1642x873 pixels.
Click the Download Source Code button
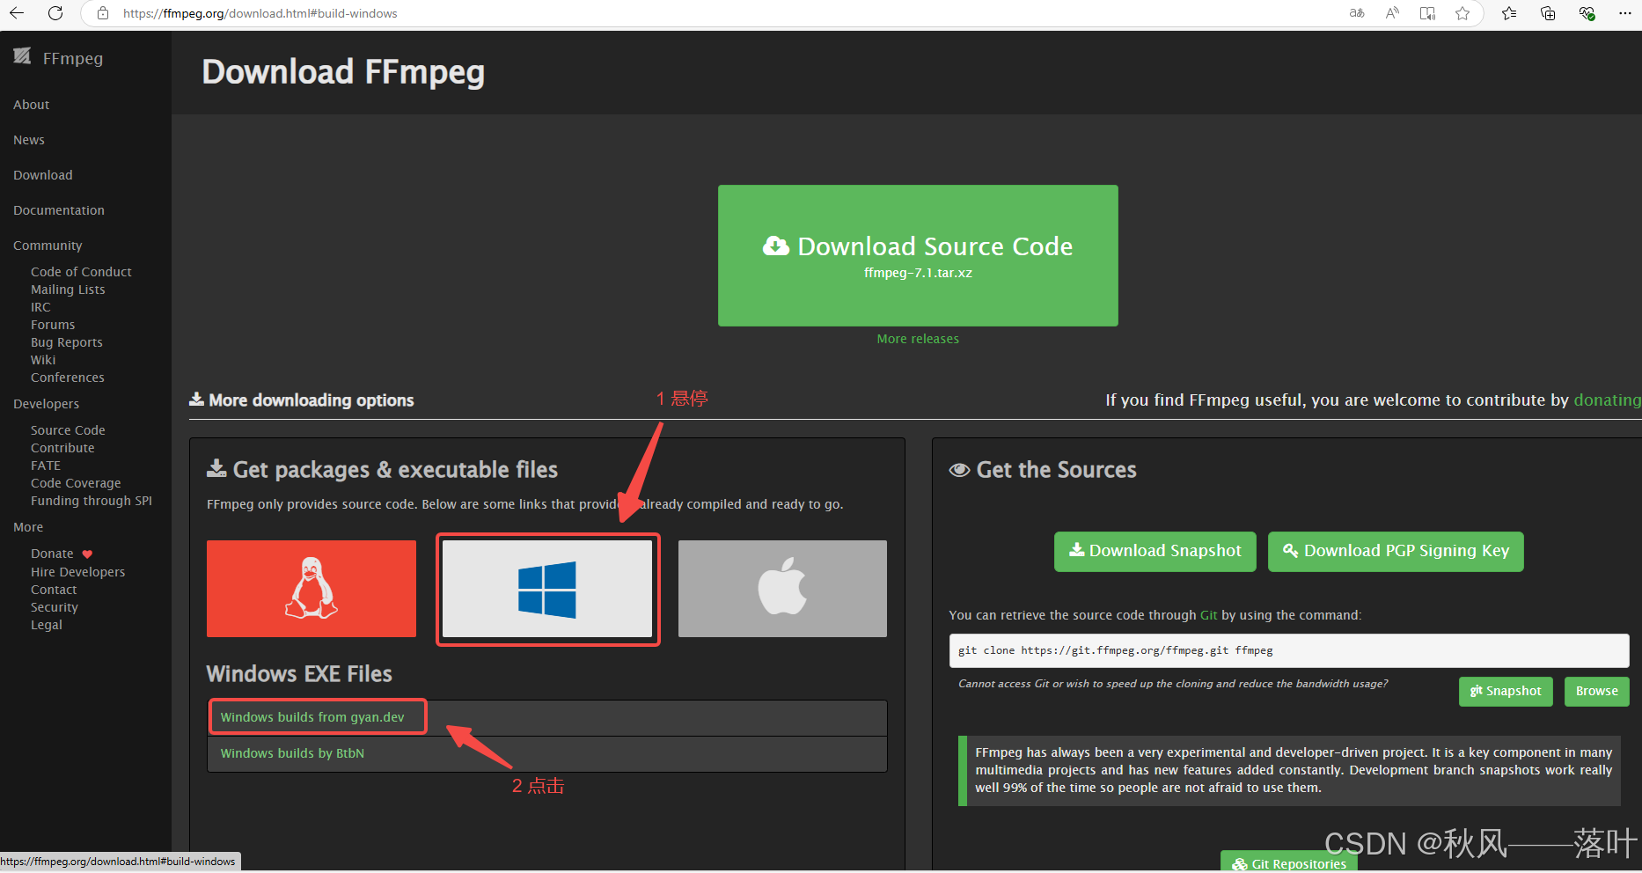[918, 255]
